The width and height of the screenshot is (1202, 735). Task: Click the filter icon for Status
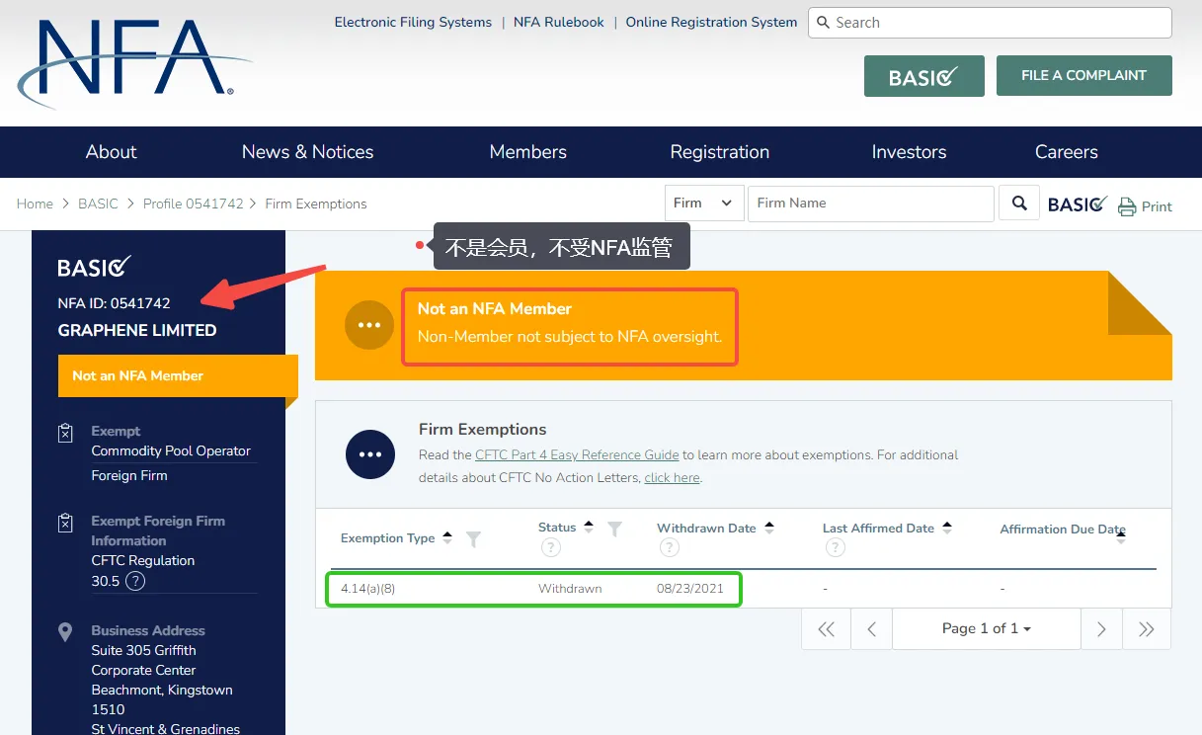(614, 529)
